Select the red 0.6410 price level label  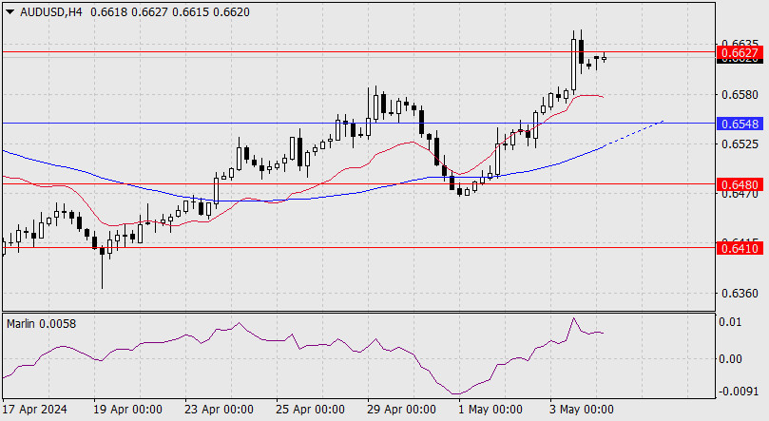coord(740,248)
